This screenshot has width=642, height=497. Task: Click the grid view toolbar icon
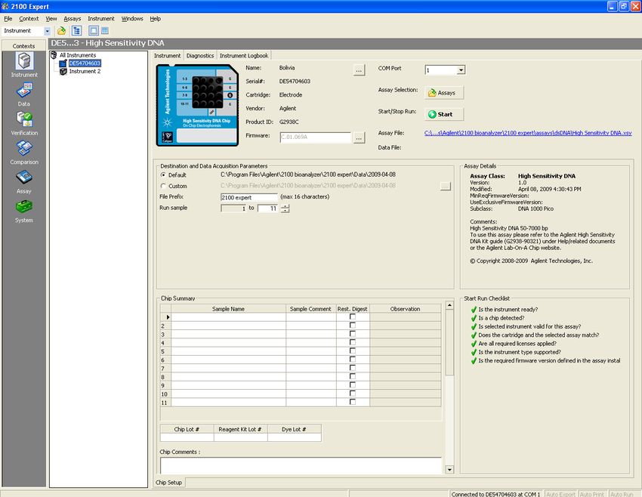click(105, 31)
